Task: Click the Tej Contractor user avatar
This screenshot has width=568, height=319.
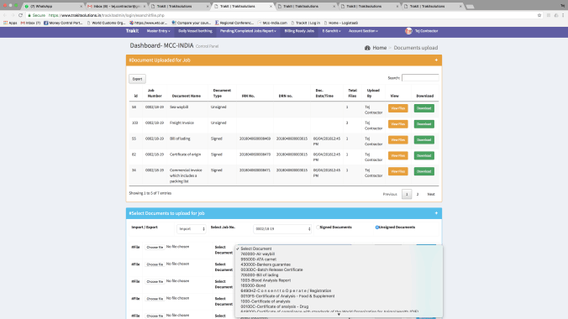Action: (408, 31)
